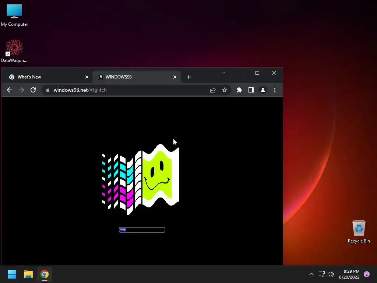The image size is (377, 283).
Task: Go back in Chrome
Action: coord(10,90)
